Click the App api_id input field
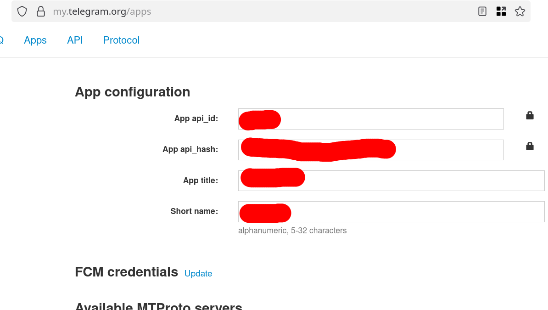The image size is (548, 310). tap(371, 119)
